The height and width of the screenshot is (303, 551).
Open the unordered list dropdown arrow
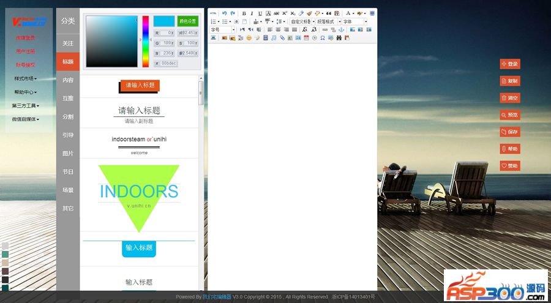coord(230,21)
